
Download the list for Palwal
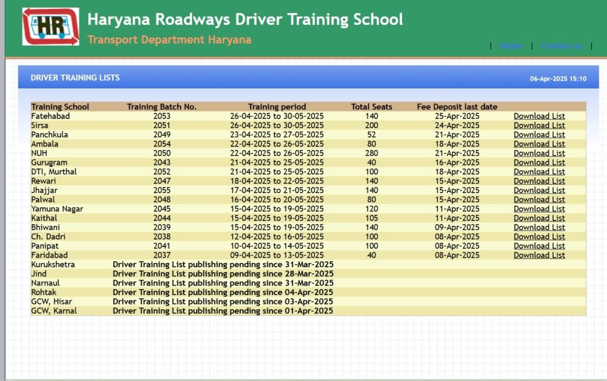pos(539,199)
